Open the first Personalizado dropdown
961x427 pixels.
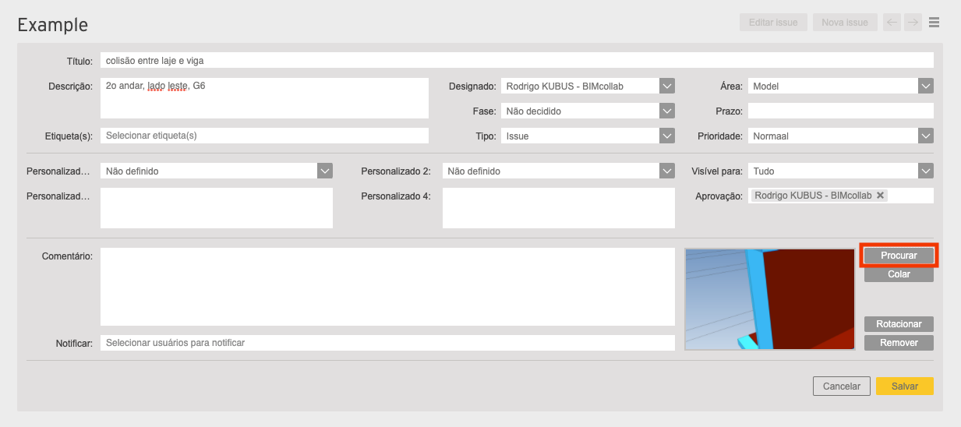pos(325,171)
